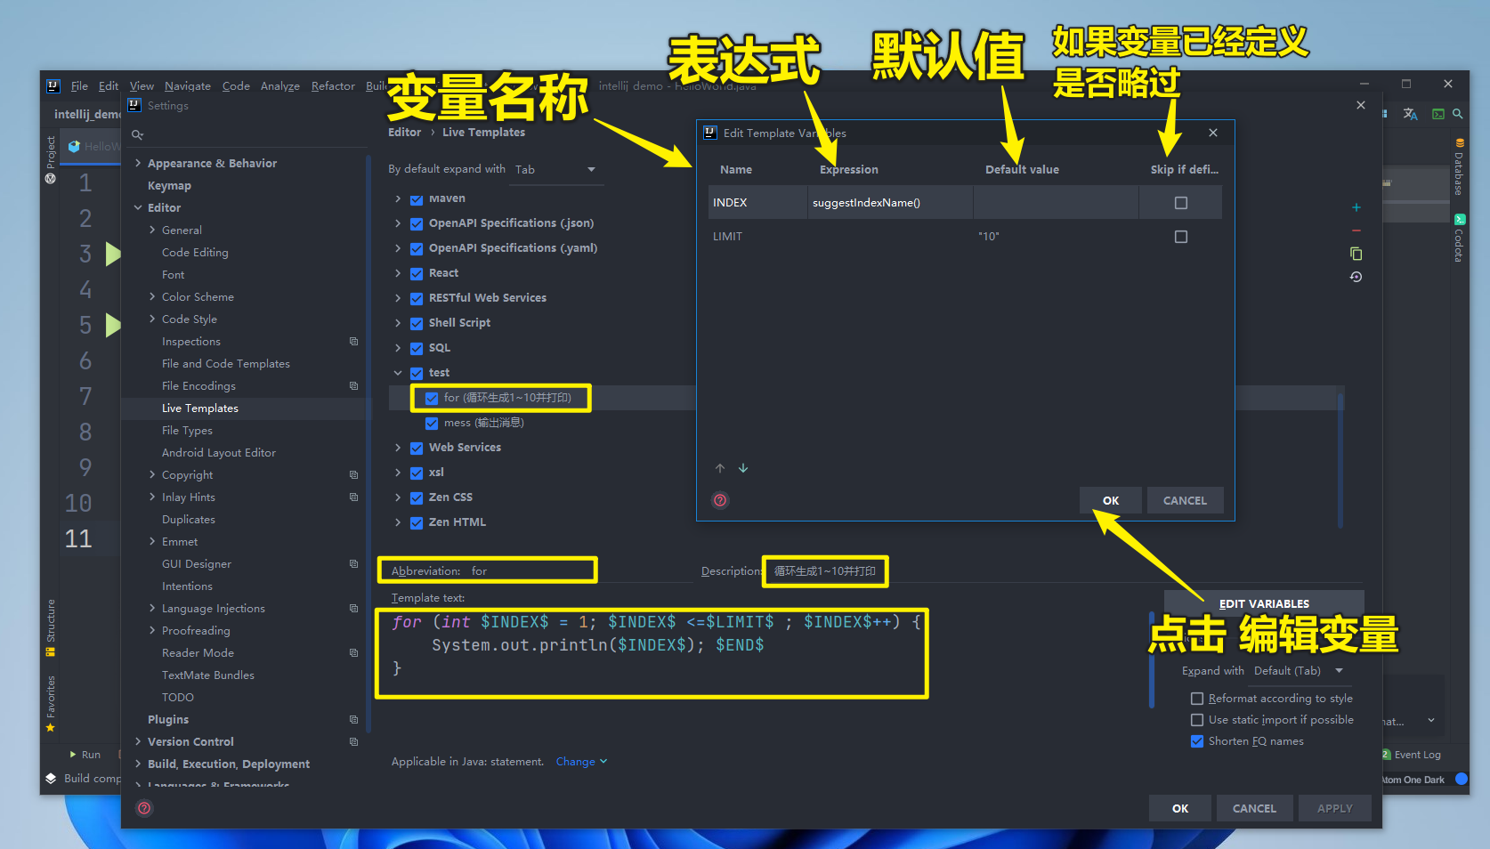Image resolution: width=1490 pixels, height=849 pixels.
Task: Click Search Everywhere magnifier in main window
Action: point(1458,114)
